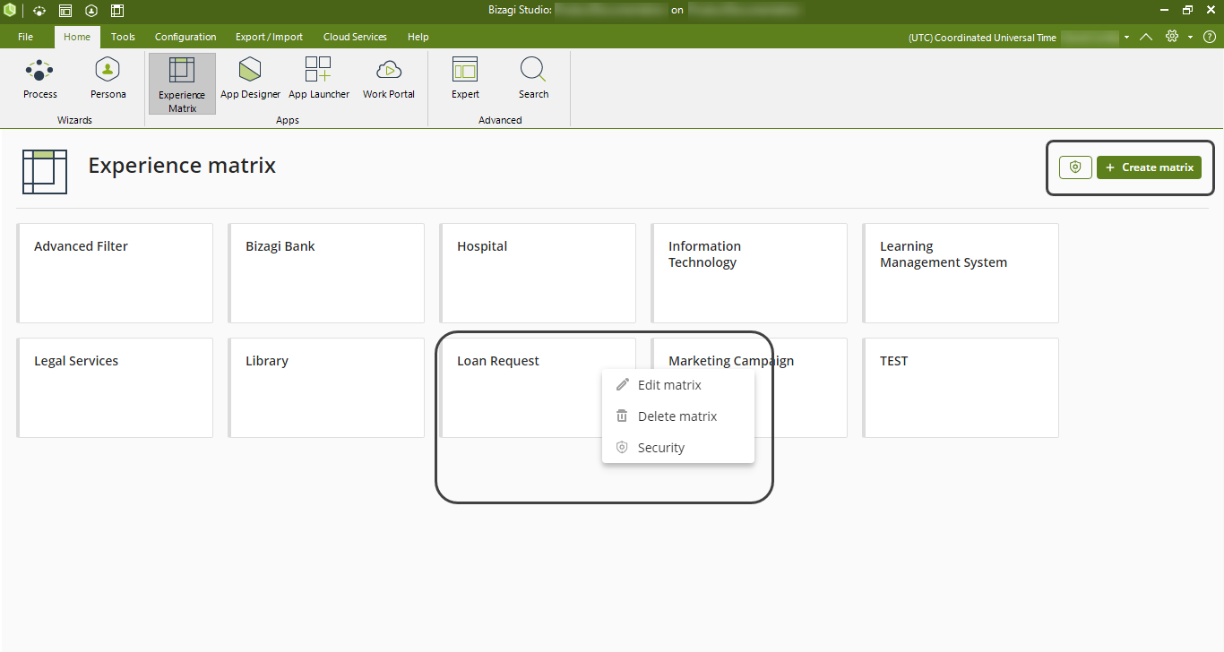Viewport: 1224px width, 652px height.
Task: Expand the dropdown arrow beside settings gear
Action: coord(1190,38)
